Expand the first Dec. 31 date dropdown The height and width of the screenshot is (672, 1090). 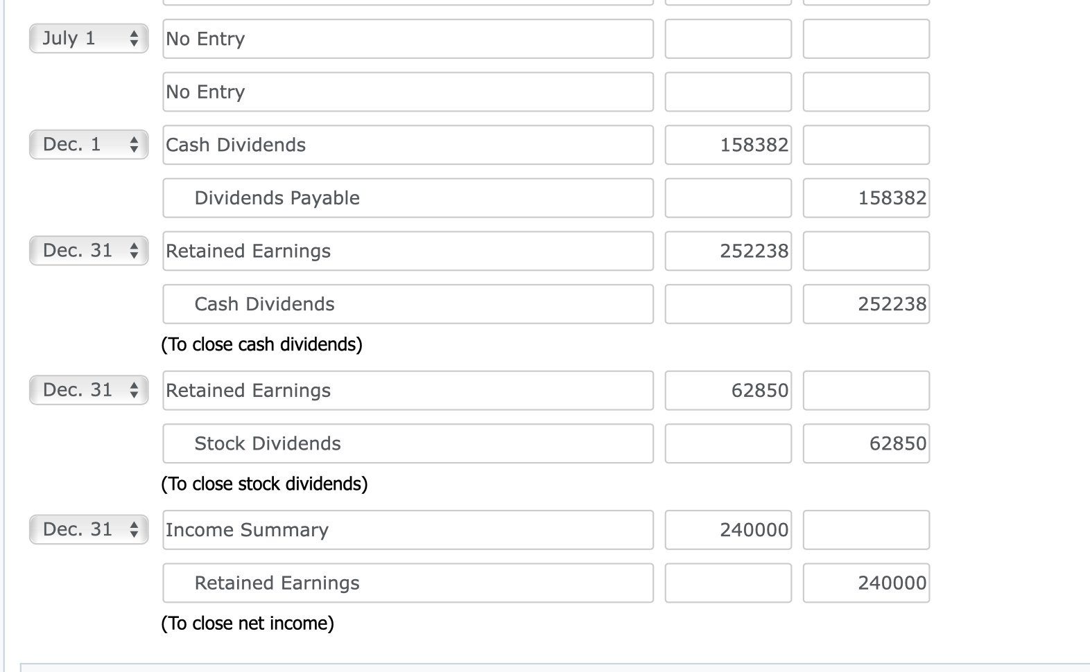click(88, 251)
